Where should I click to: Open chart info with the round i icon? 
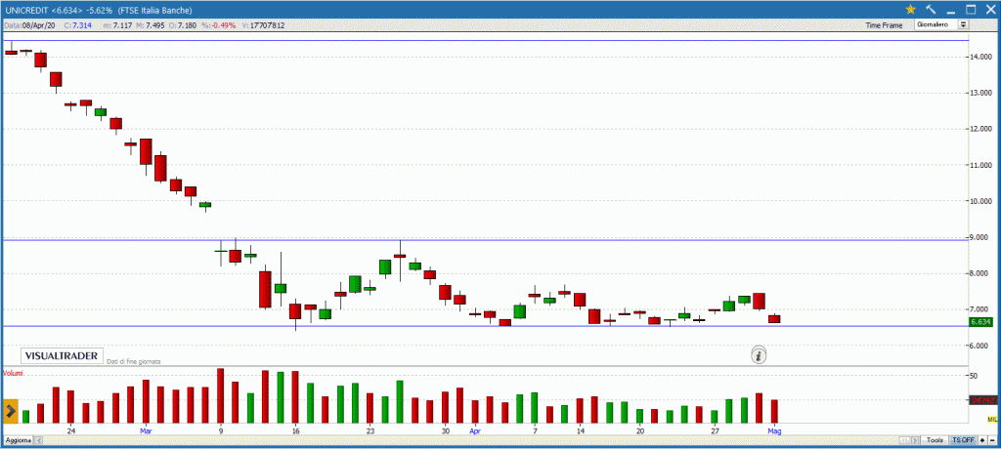tap(758, 355)
